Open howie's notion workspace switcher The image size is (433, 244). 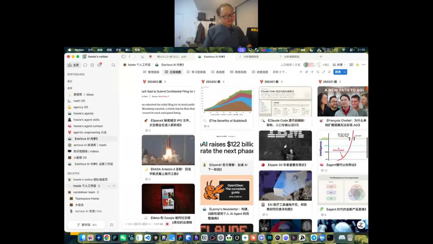click(x=95, y=57)
